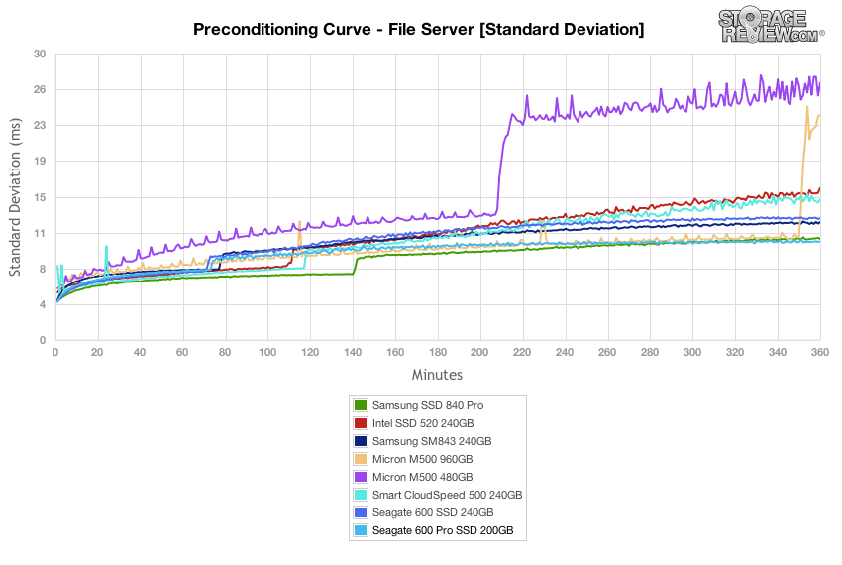Click the 20 label on the x-axis

pyautogui.click(x=97, y=352)
